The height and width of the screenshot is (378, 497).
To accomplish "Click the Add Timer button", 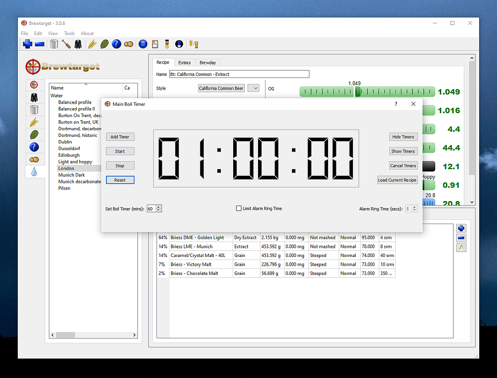I will click(x=120, y=137).
